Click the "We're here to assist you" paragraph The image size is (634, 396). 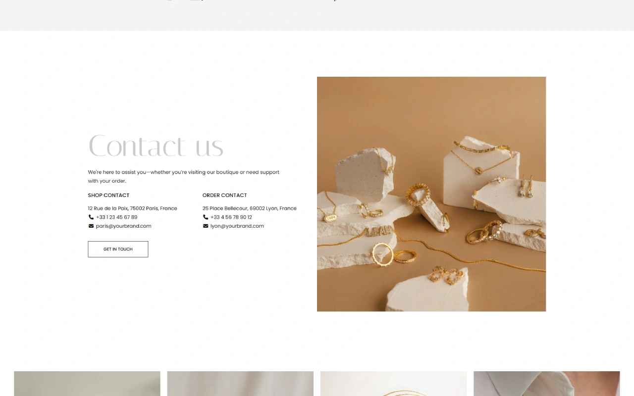coord(184,177)
